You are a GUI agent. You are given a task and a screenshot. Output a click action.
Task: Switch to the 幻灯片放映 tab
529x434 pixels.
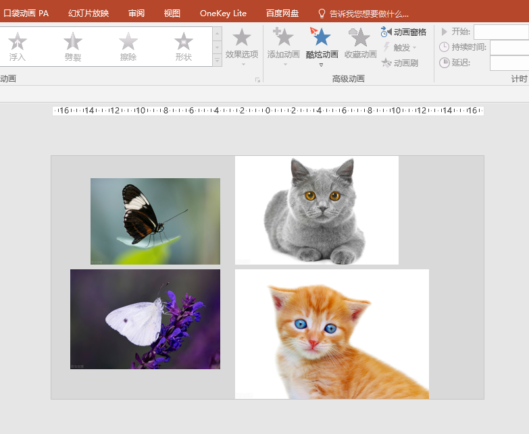89,13
